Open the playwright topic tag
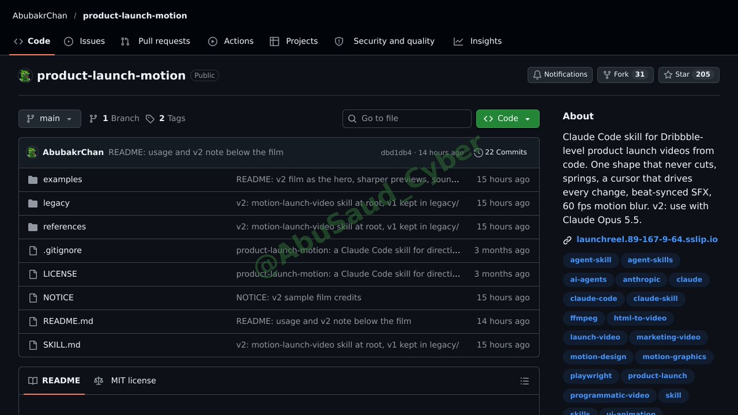738x415 pixels. pyautogui.click(x=591, y=376)
